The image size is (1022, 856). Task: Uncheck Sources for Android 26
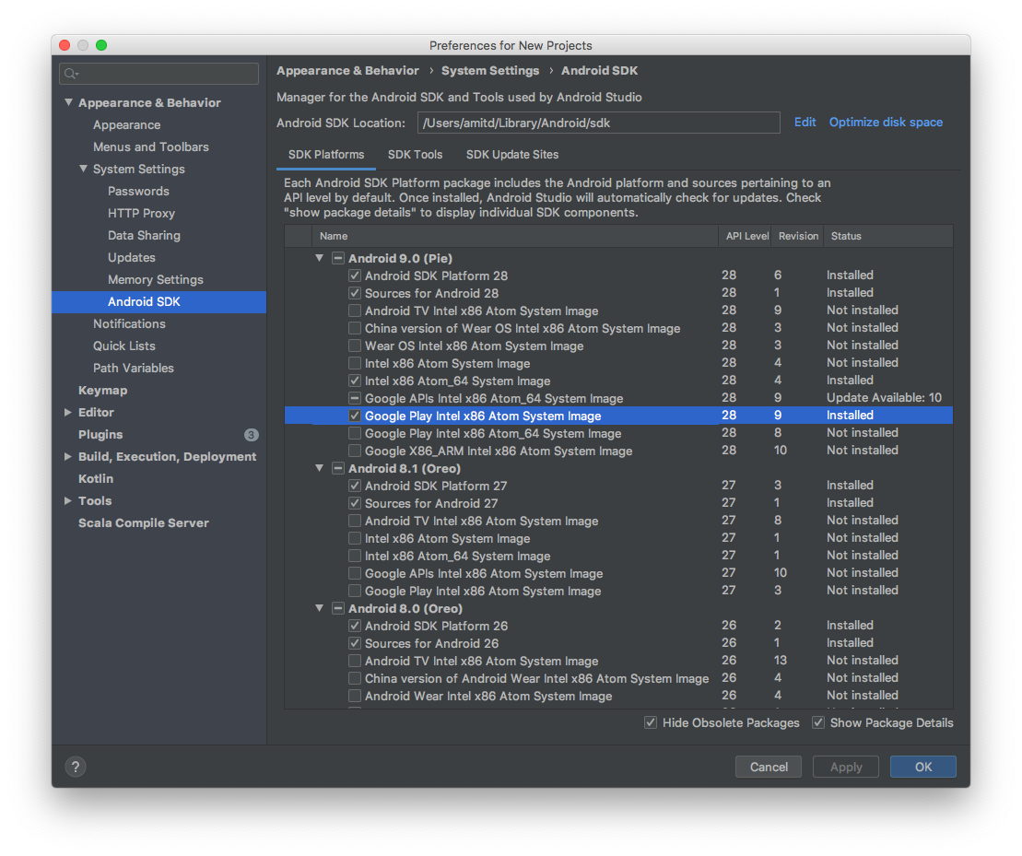(x=355, y=644)
